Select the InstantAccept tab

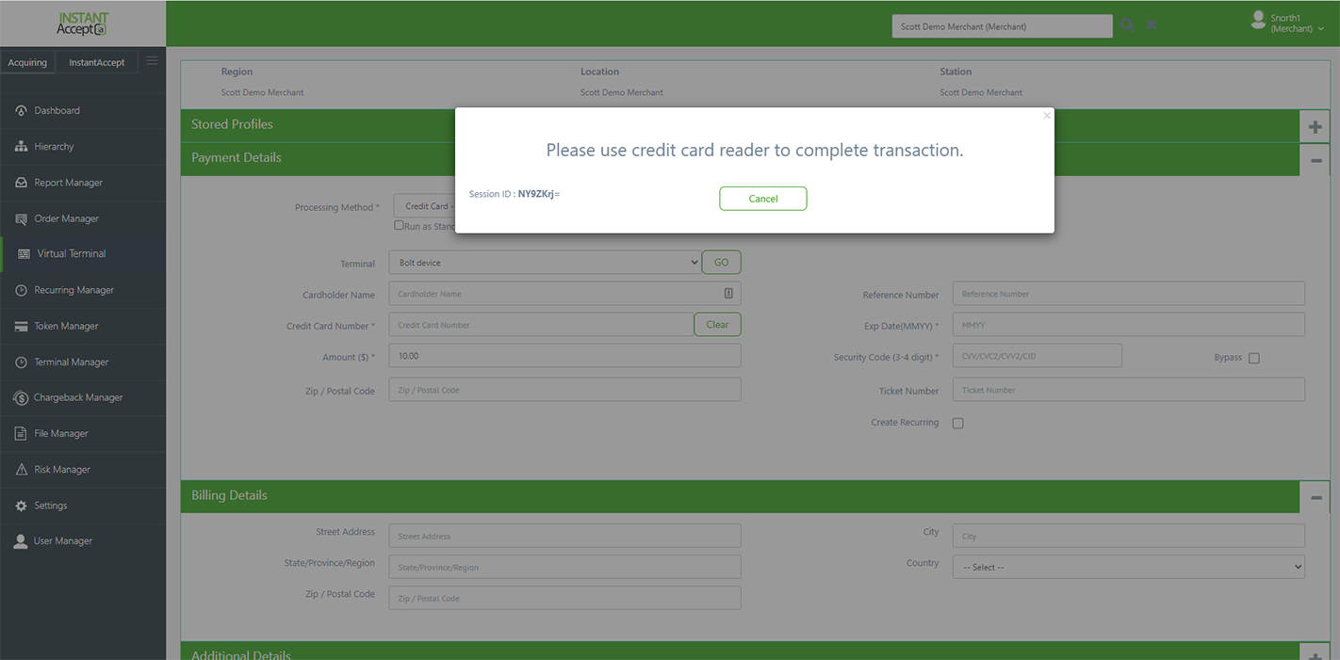coord(97,61)
